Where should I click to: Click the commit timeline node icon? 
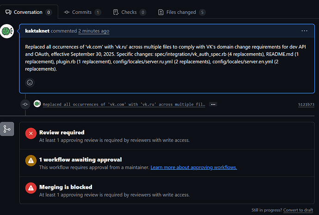coord(25,104)
